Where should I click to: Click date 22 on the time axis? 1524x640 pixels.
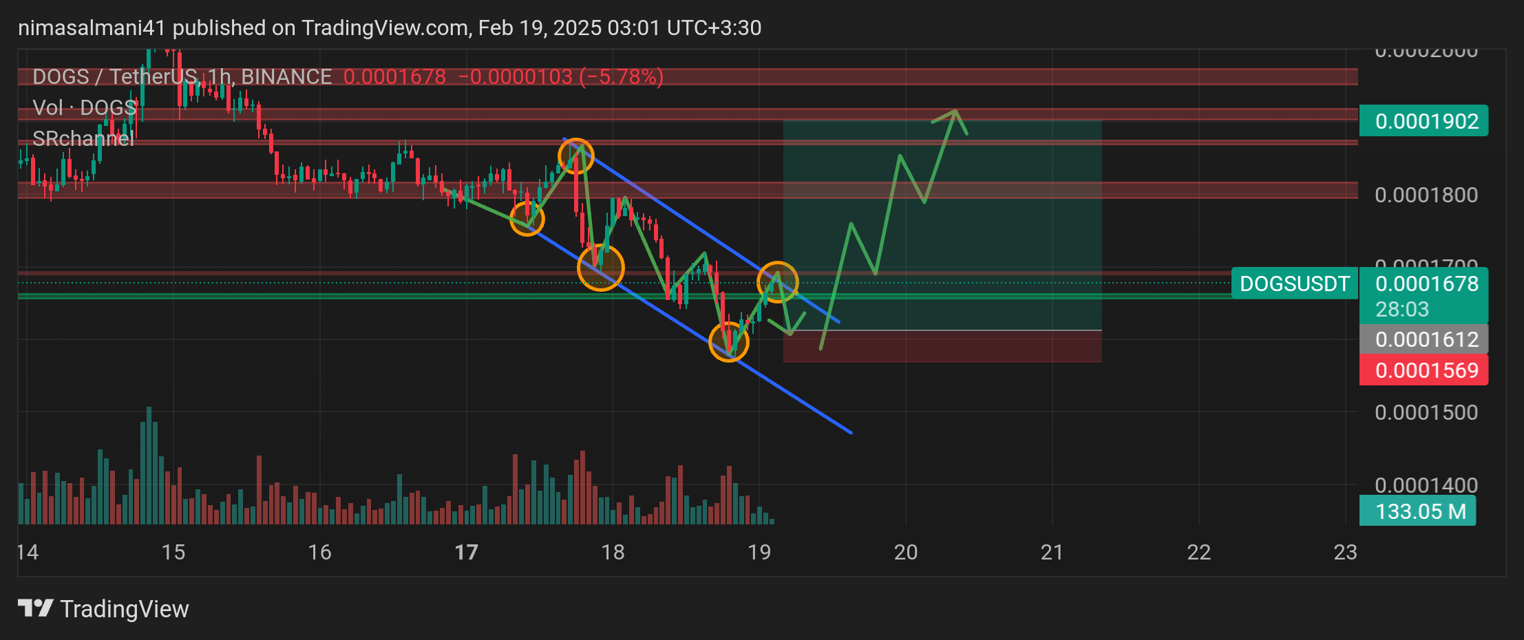tap(1198, 552)
